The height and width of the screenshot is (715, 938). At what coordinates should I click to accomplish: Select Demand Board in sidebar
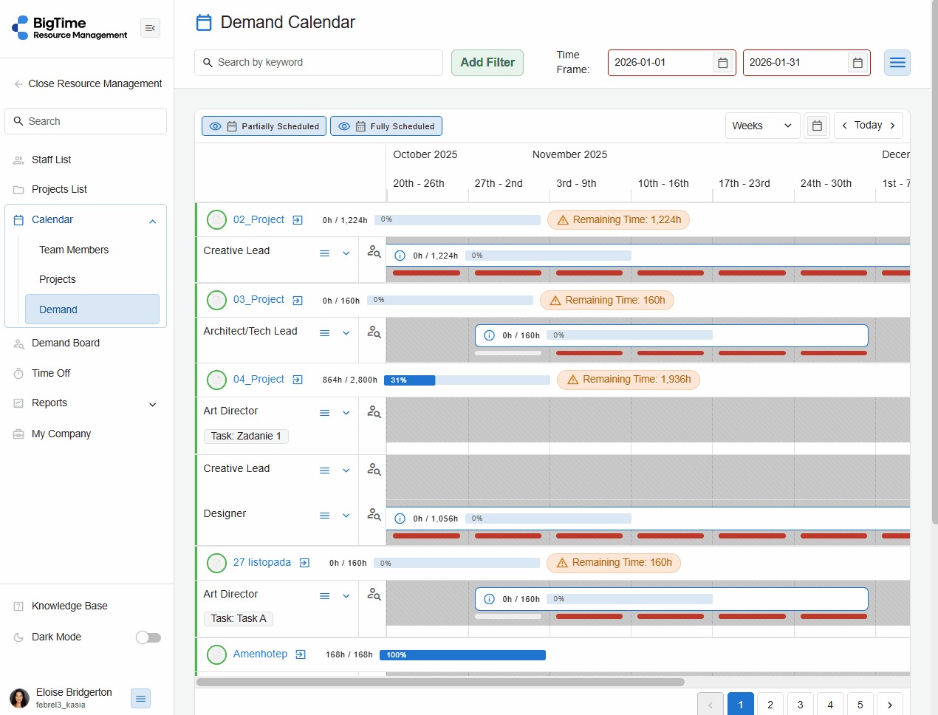point(66,343)
